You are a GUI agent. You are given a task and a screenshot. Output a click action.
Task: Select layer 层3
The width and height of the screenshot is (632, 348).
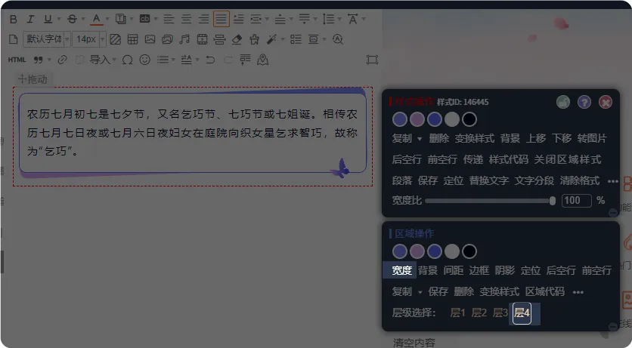point(500,313)
